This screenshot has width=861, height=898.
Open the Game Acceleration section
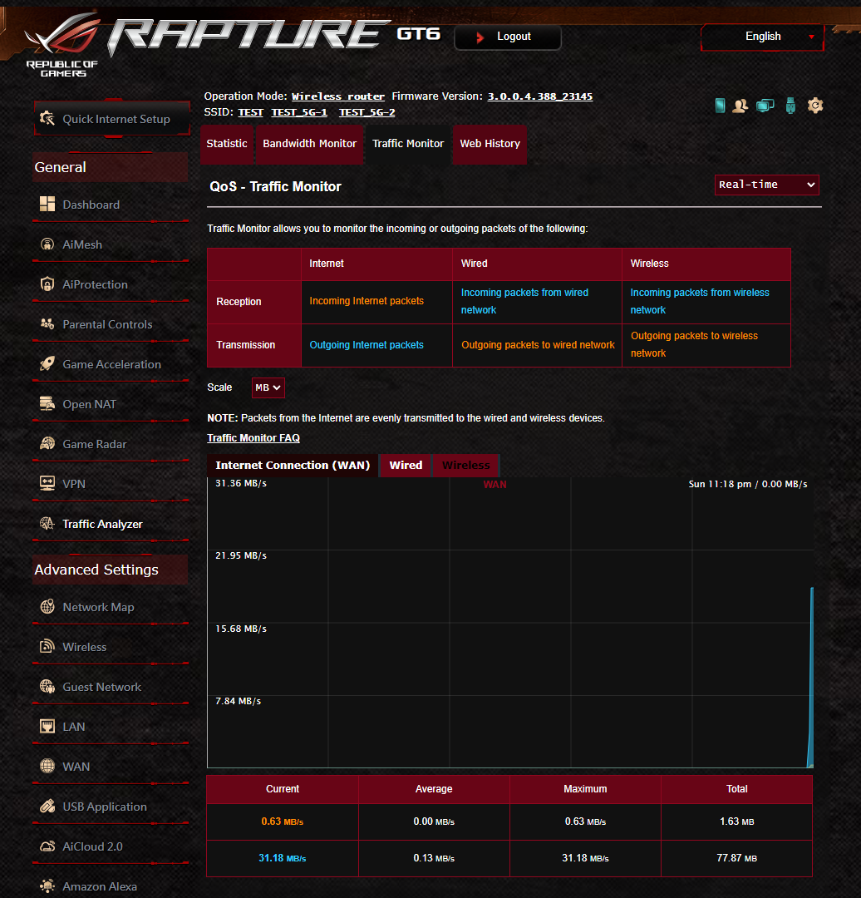pos(111,363)
